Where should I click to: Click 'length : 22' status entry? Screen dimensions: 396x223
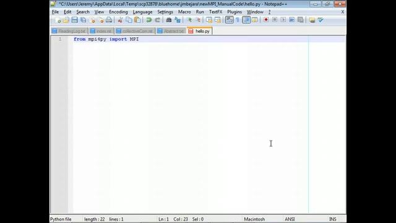(95, 219)
